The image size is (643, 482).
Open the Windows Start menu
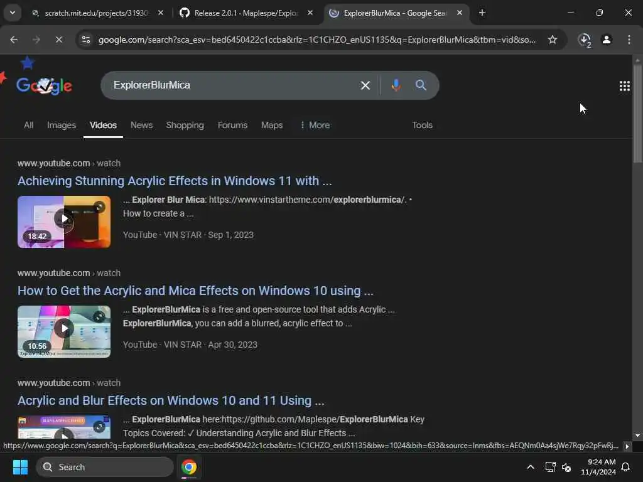click(x=20, y=467)
